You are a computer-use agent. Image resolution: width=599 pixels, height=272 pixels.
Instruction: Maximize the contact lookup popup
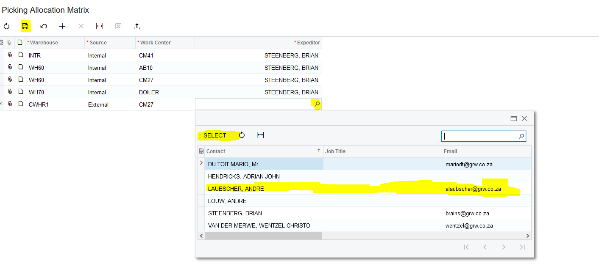pos(514,119)
